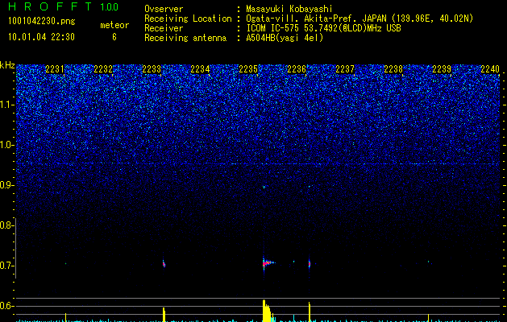Click the 0.7 kHz axis label
This screenshot has height=322, width=507.
6,266
